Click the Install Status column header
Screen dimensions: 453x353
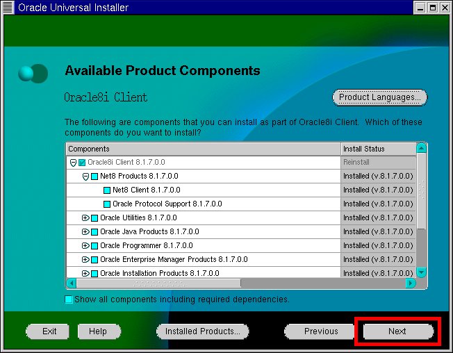pos(378,149)
